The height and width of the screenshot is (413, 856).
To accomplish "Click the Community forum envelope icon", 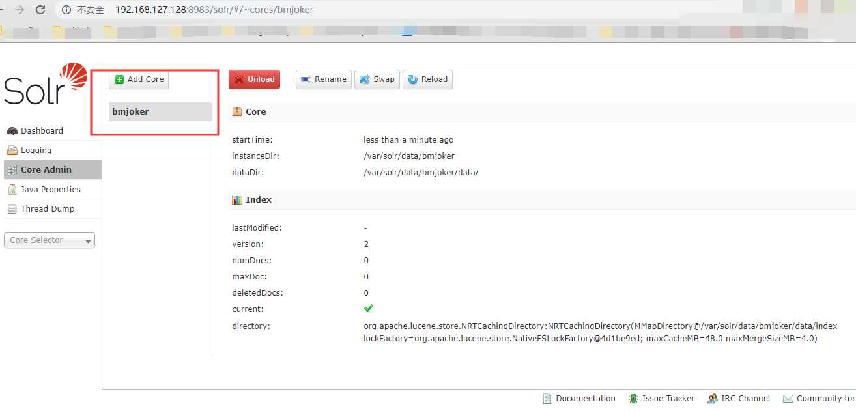I will (788, 399).
